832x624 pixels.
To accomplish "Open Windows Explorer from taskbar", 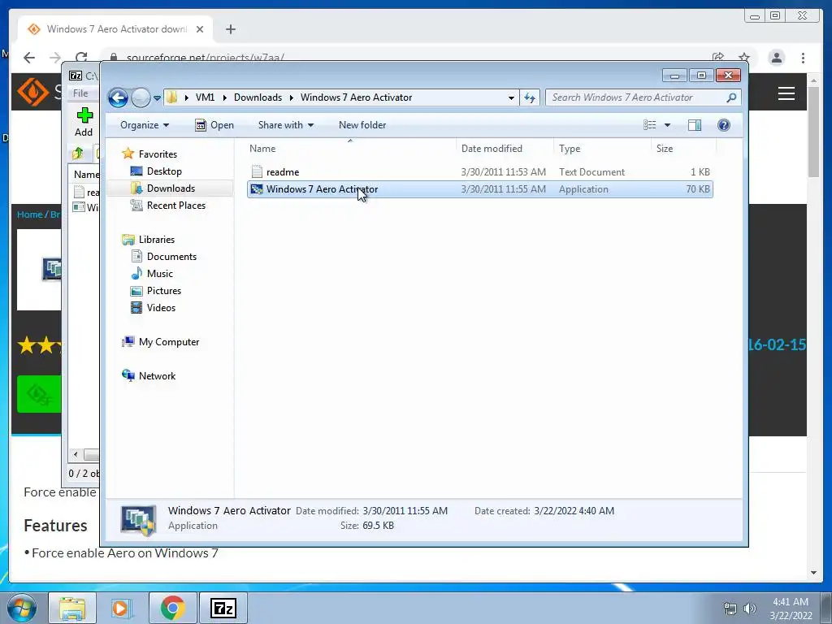I will pyautogui.click(x=72, y=608).
